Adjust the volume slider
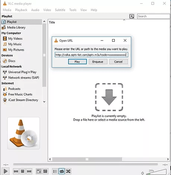Image resolution: width=171 pixels, height=175 pixels. point(156,172)
